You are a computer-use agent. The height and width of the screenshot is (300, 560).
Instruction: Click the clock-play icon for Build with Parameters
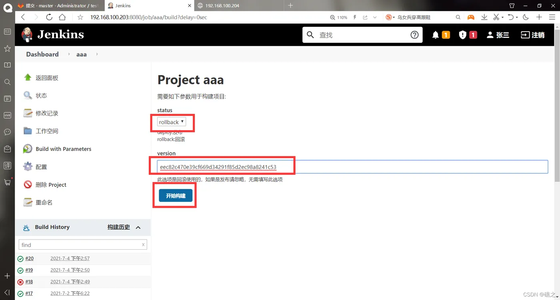point(28,149)
